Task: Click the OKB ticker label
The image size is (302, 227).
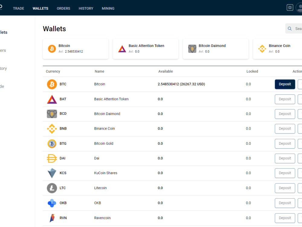Action: (x=63, y=203)
